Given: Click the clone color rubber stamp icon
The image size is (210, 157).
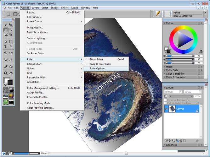Looking at the screenshot, I should point(201,51).
